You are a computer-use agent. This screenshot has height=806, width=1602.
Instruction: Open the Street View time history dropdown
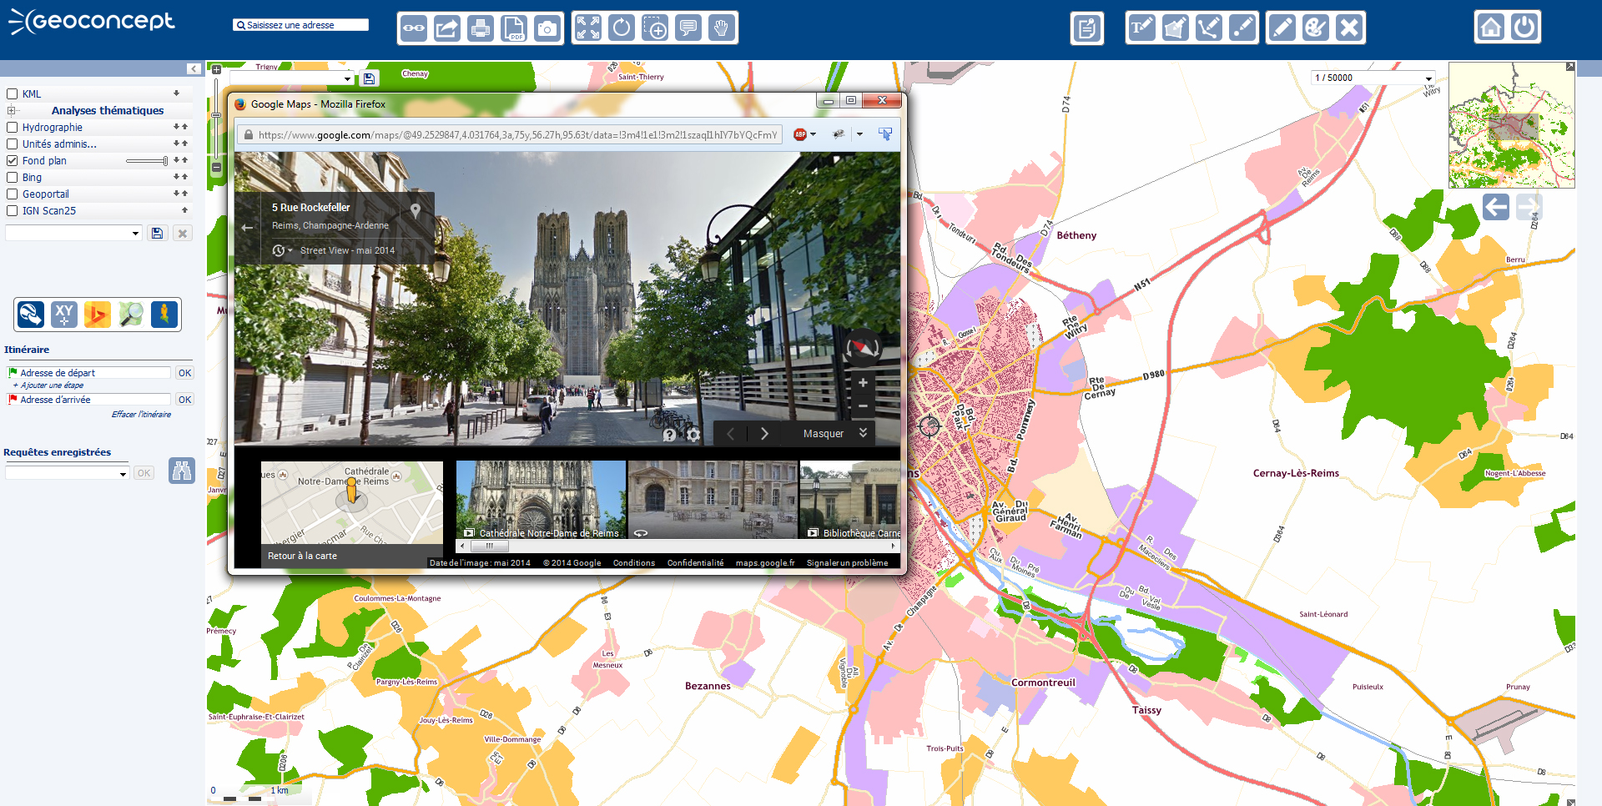coord(282,250)
